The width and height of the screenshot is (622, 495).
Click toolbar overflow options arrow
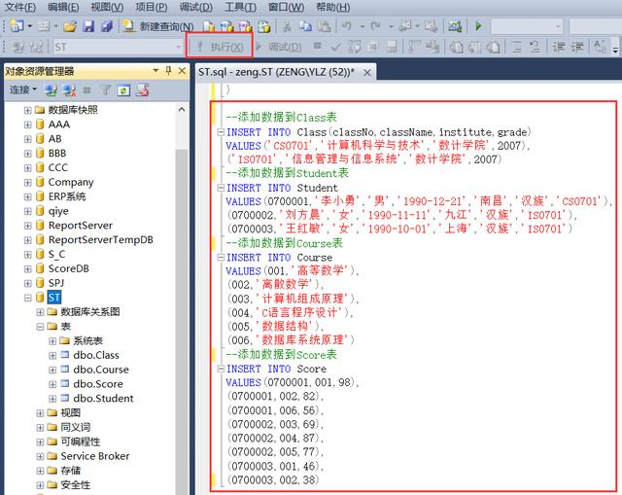(615, 48)
